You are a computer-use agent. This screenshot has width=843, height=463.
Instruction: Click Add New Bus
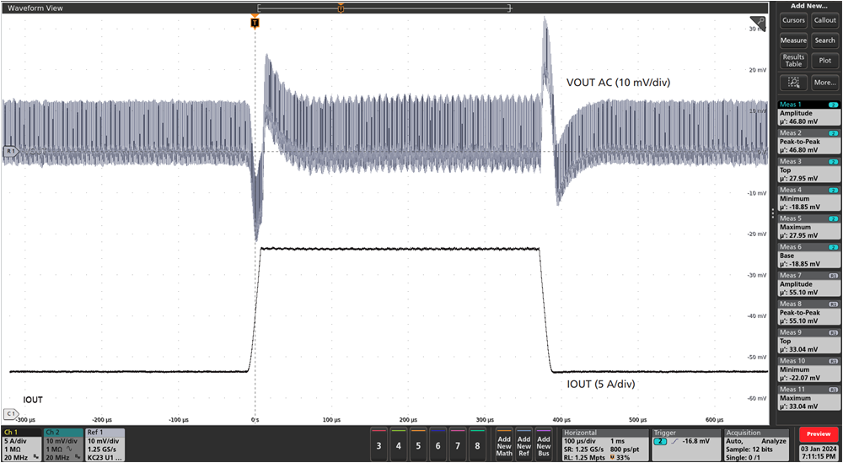pyautogui.click(x=544, y=444)
